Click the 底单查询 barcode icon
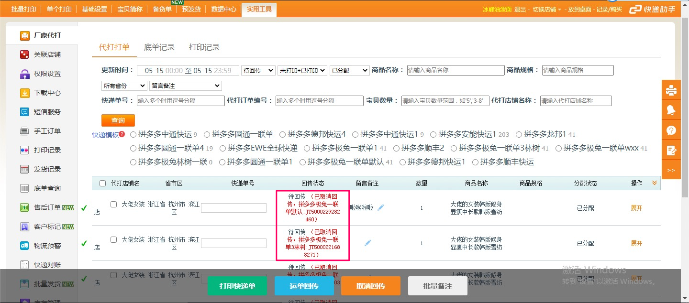Screen dimensions: 689x303 pos(25,188)
